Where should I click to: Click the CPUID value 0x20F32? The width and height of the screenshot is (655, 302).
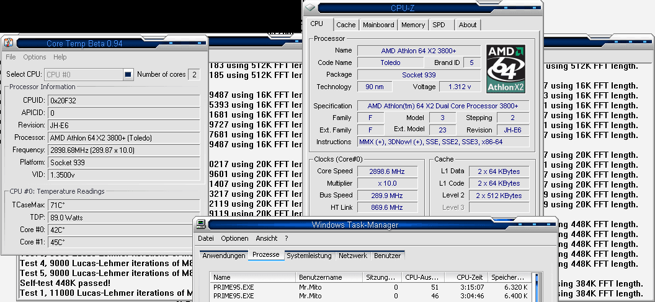tap(123, 100)
